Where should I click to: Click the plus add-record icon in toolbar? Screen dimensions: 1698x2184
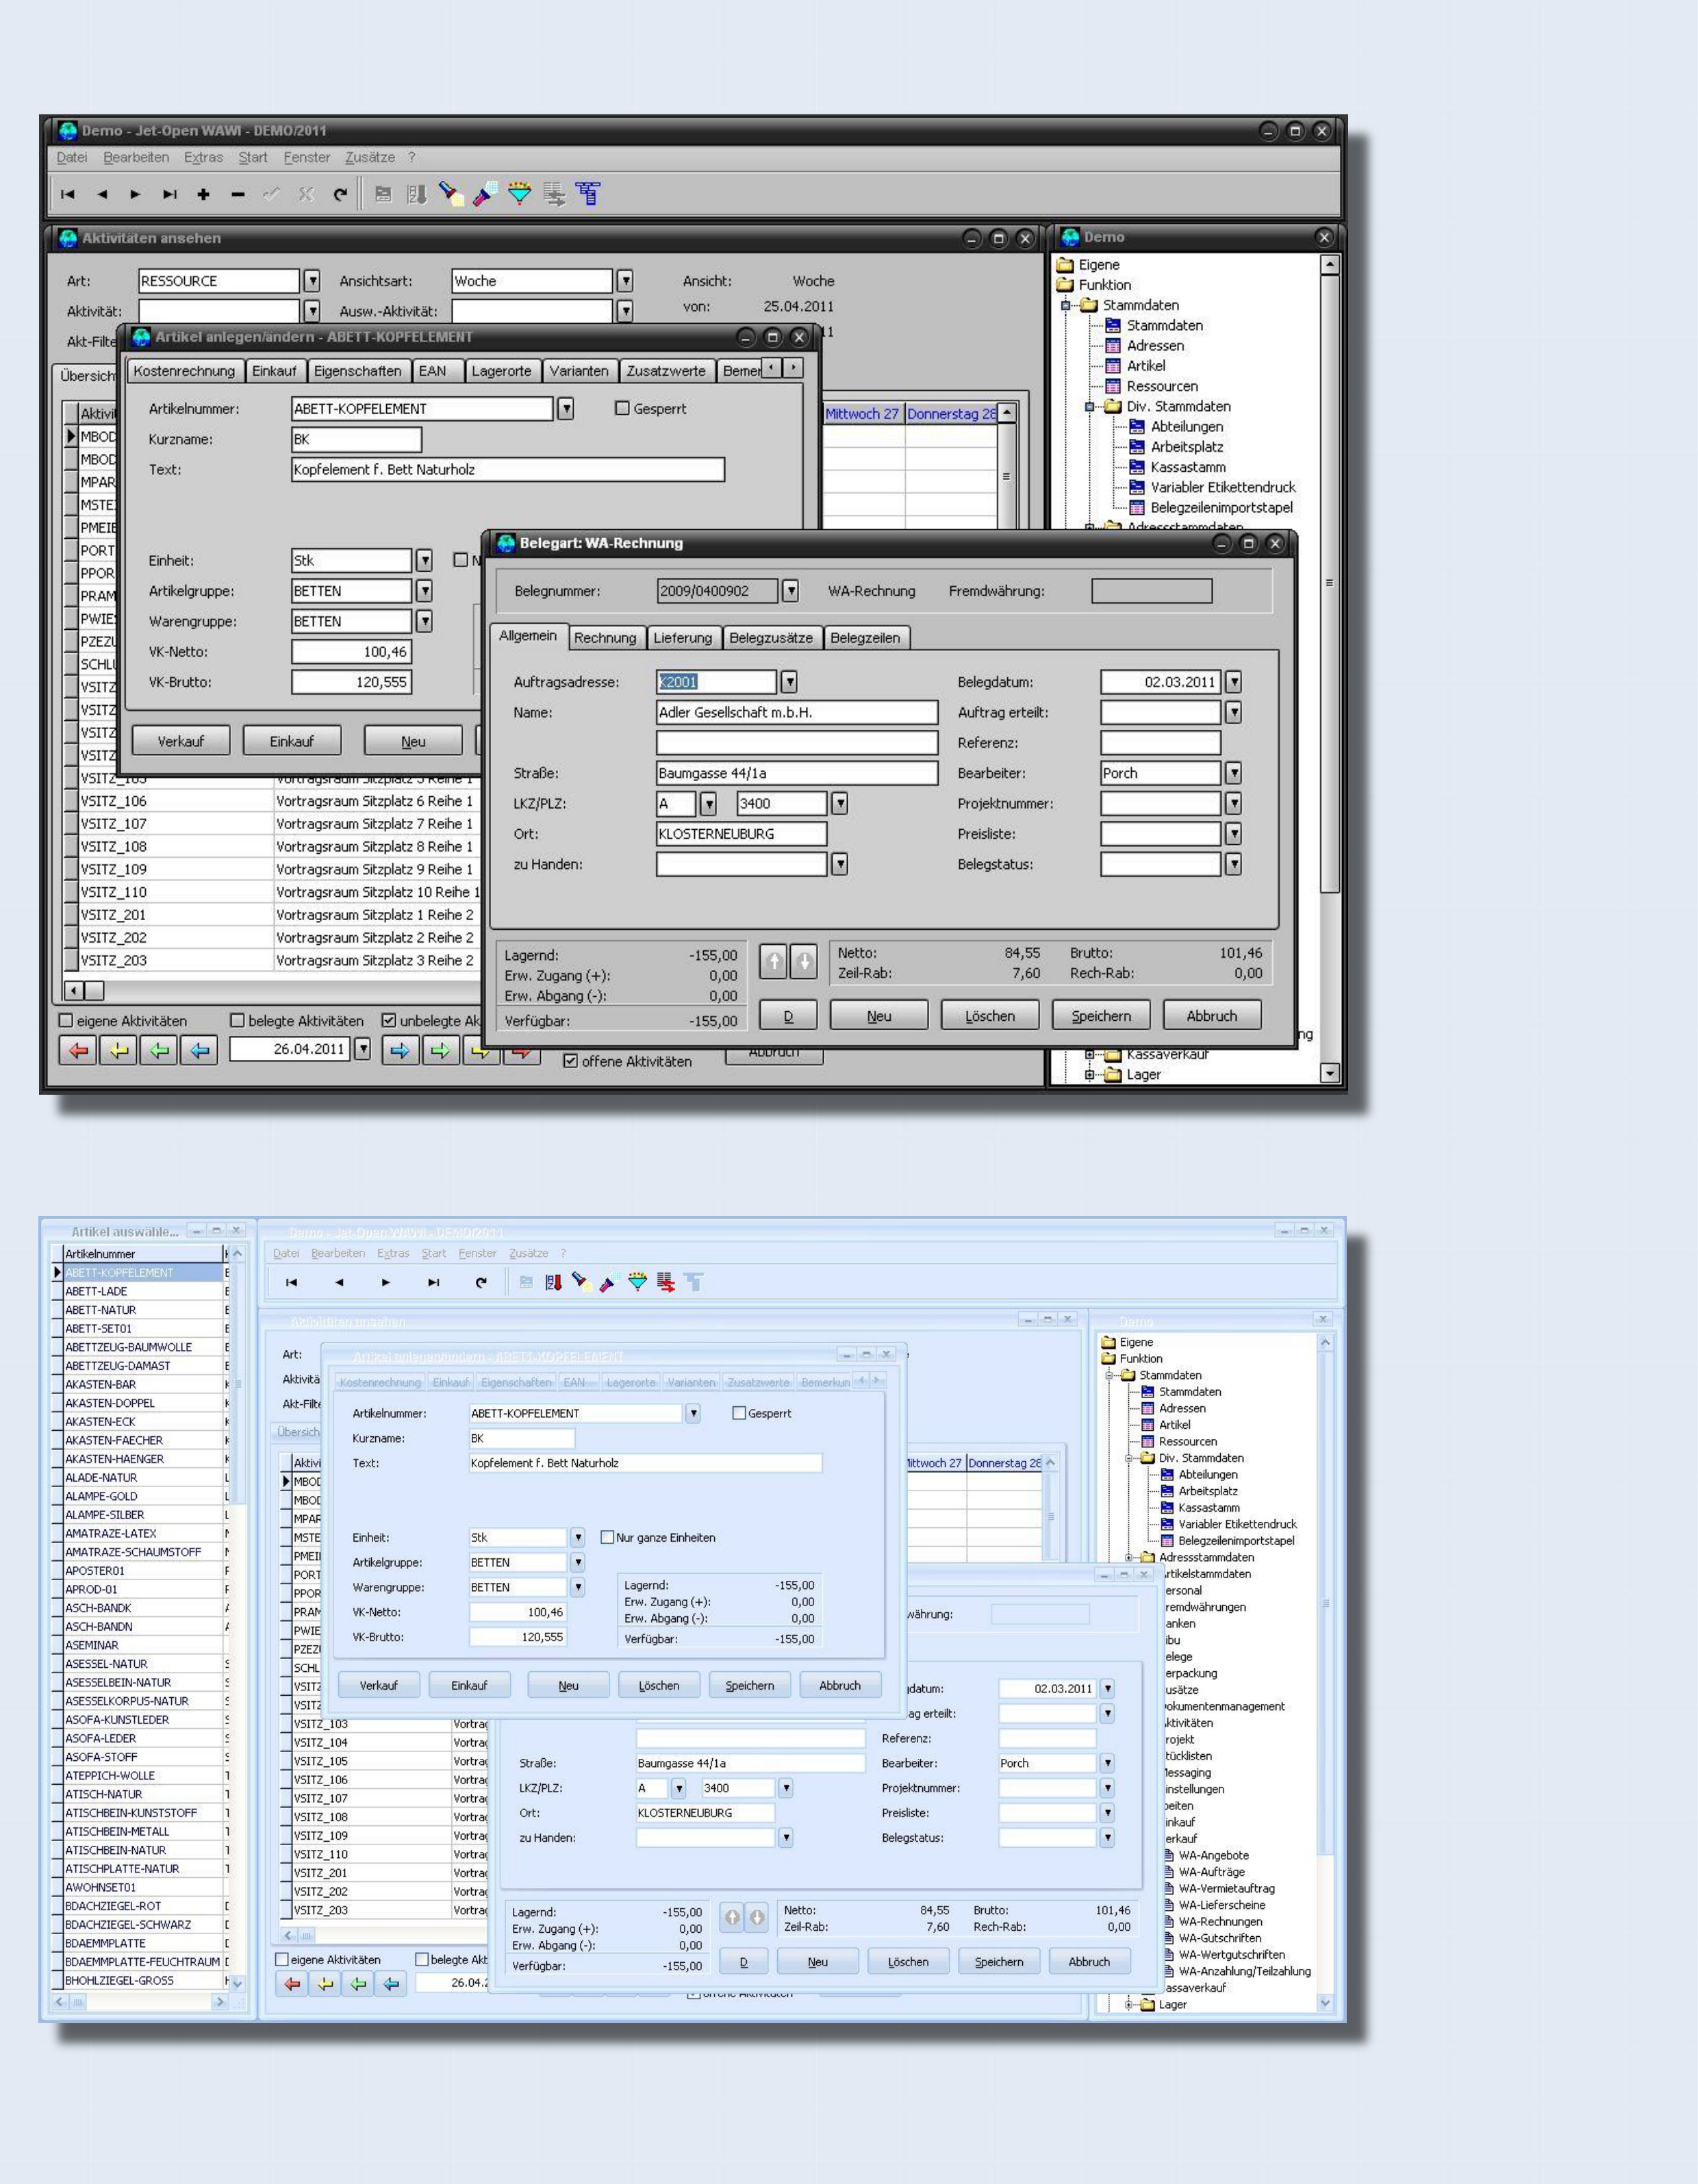[x=203, y=195]
